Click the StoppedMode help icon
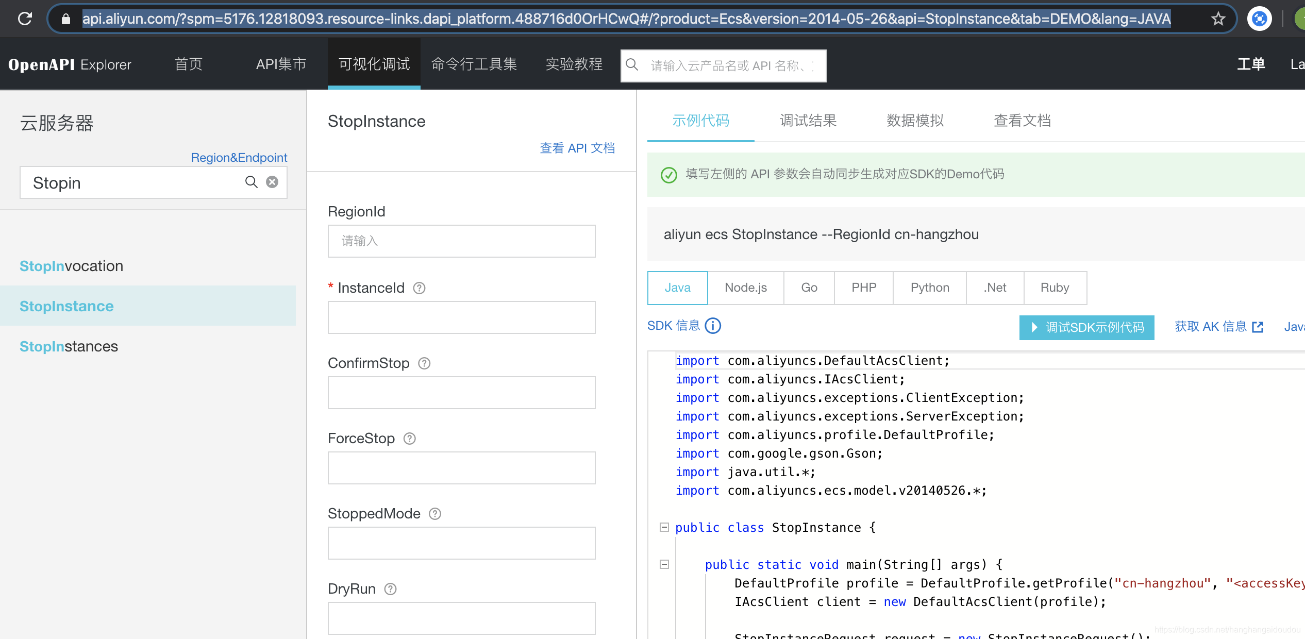Screen dimensions: 1305x639 (x=435, y=514)
